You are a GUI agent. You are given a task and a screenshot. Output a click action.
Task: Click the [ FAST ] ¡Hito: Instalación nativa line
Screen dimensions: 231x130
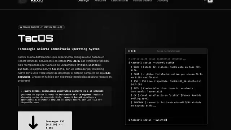pyautogui.click(x=167, y=75)
